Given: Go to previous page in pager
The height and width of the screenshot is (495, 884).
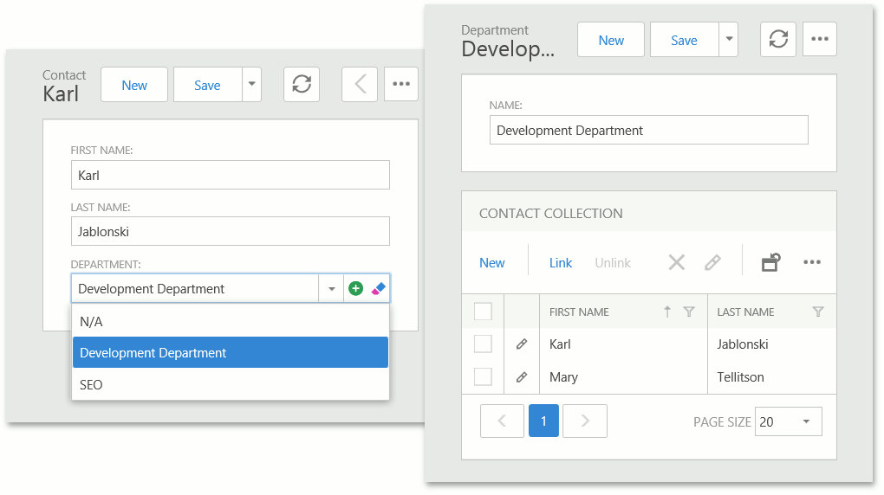Looking at the screenshot, I should coord(502,421).
